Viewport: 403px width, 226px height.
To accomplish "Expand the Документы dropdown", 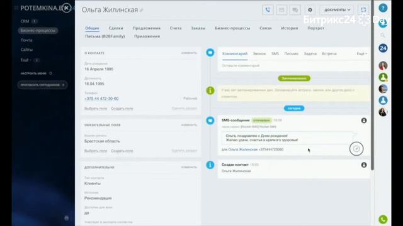I will 337,10.
